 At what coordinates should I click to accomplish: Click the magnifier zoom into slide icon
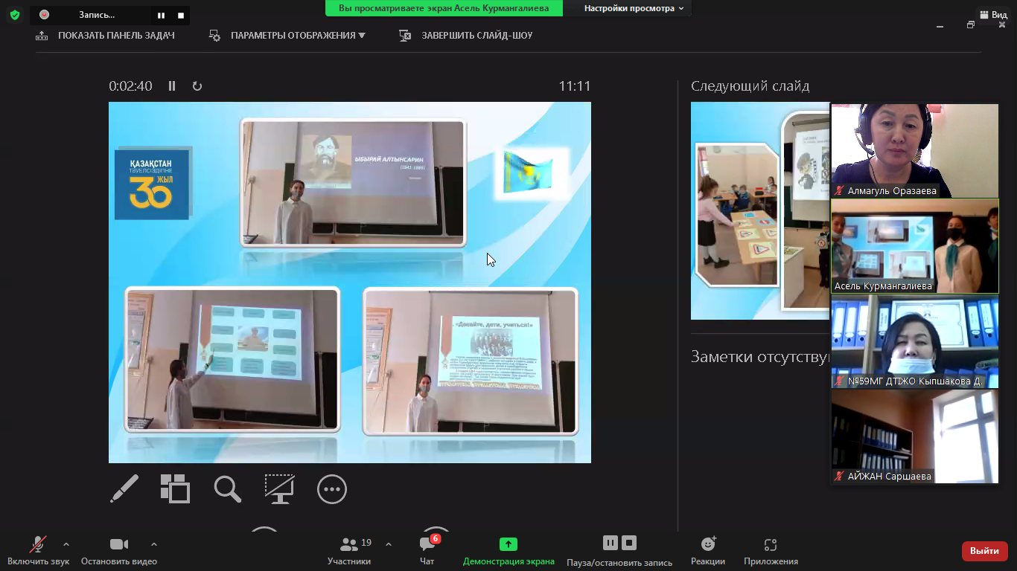click(x=227, y=489)
